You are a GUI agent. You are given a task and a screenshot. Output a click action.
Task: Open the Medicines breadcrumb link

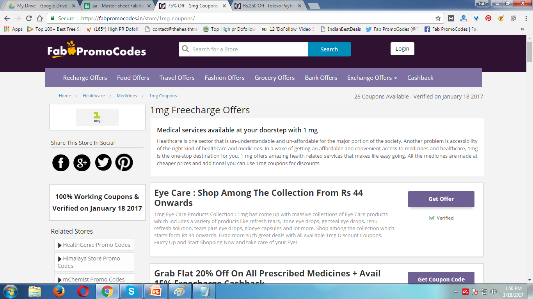[x=127, y=96]
